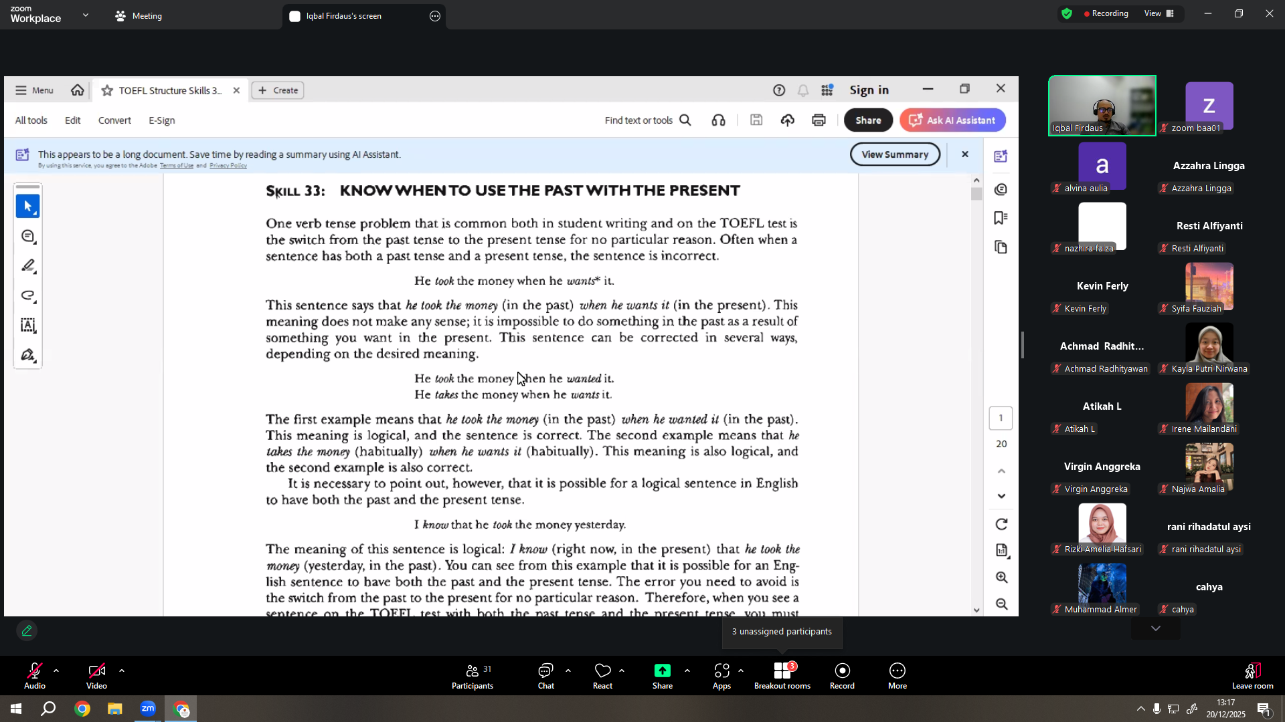Toggle the Zoom View layout button
This screenshot has width=1285, height=722.
click(x=1159, y=13)
